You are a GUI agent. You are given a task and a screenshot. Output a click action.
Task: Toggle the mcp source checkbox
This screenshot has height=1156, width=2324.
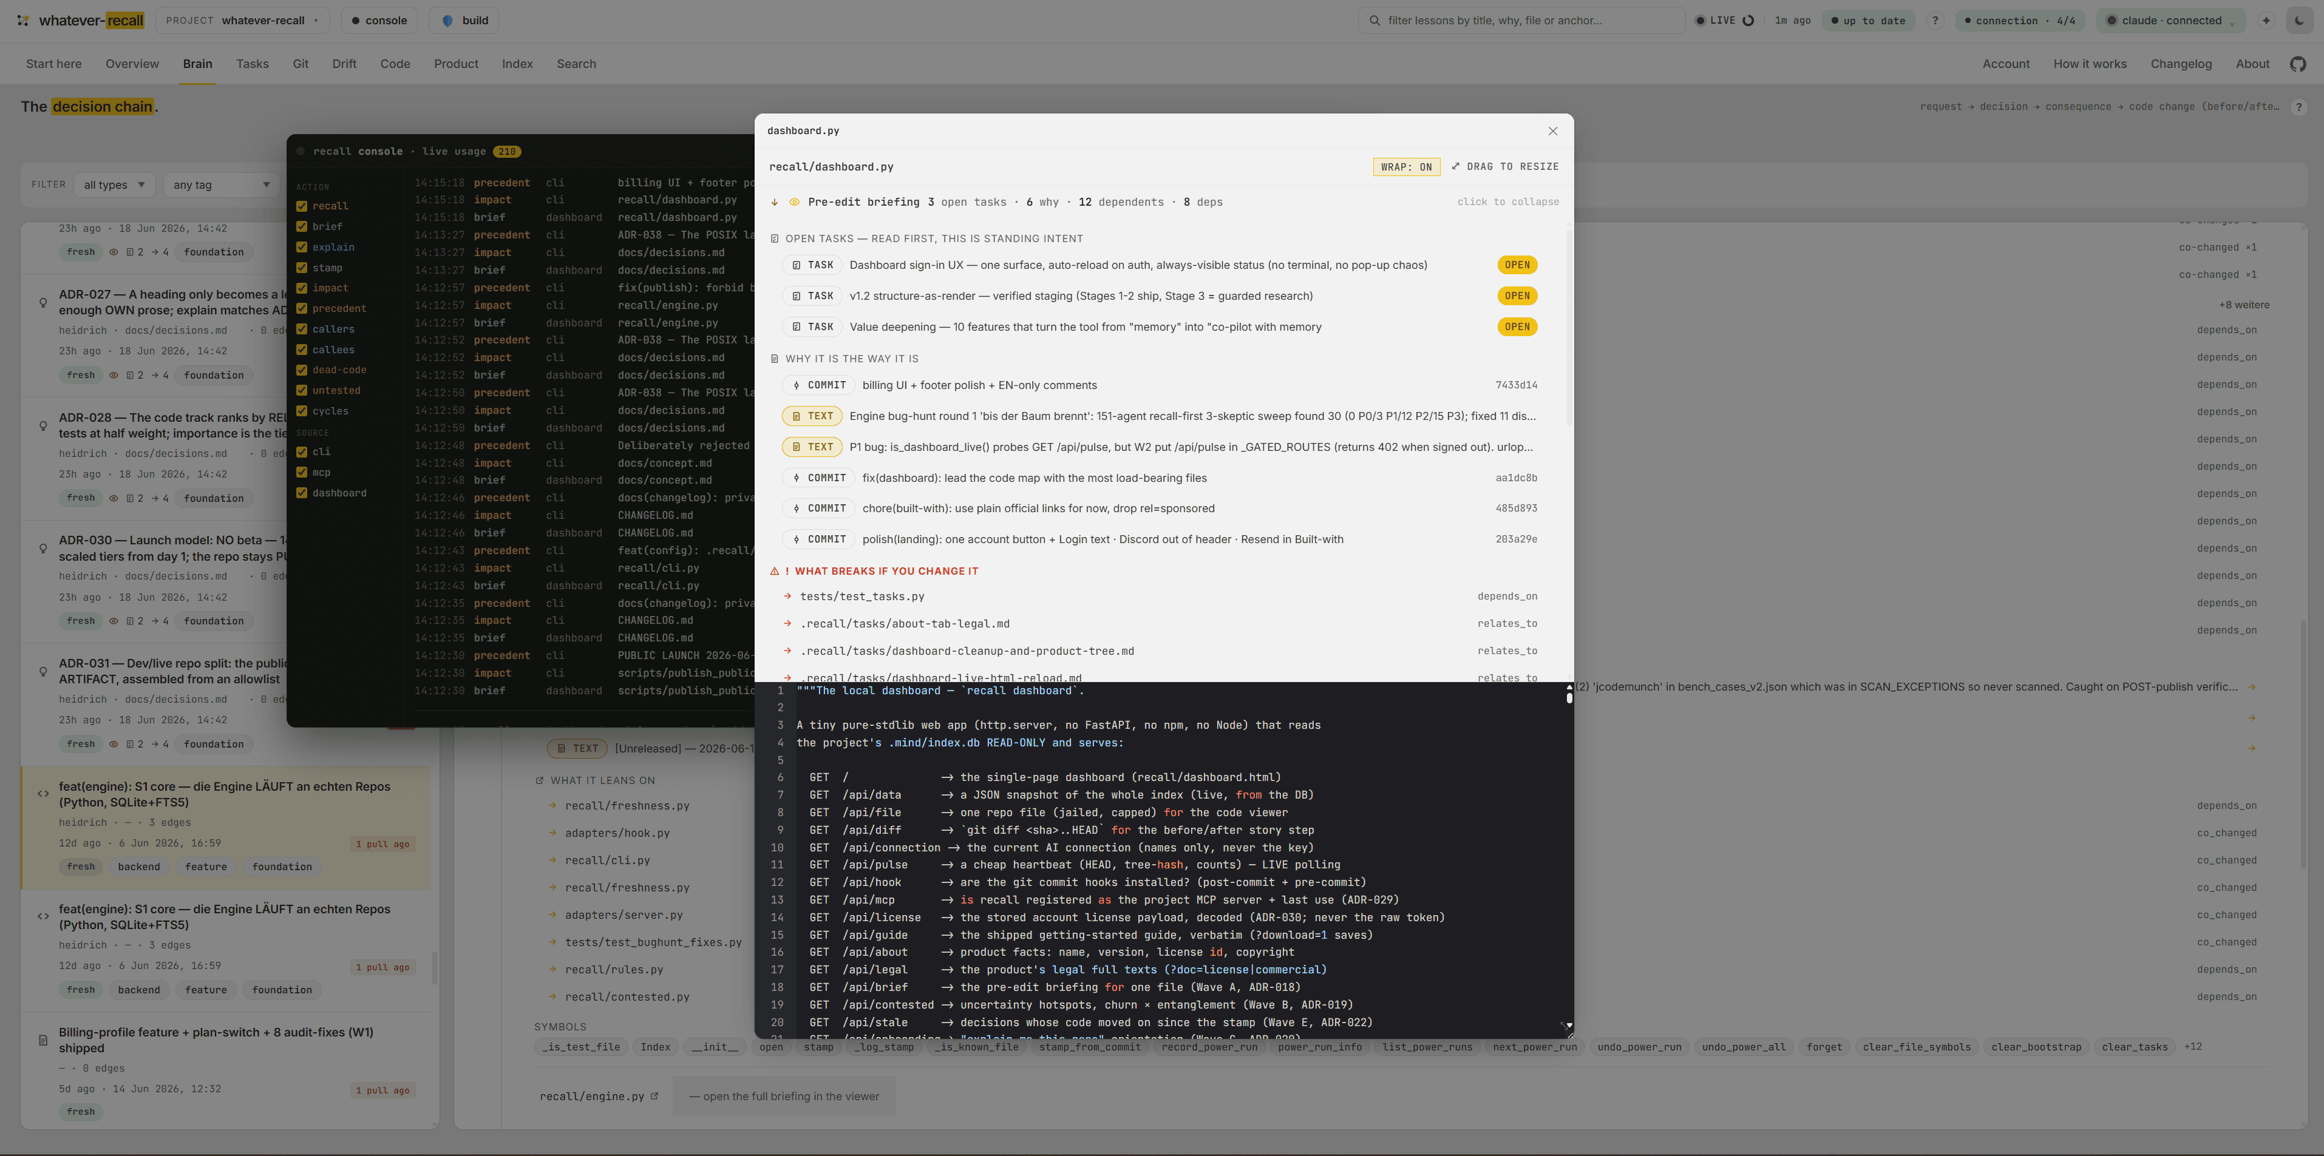click(x=301, y=473)
